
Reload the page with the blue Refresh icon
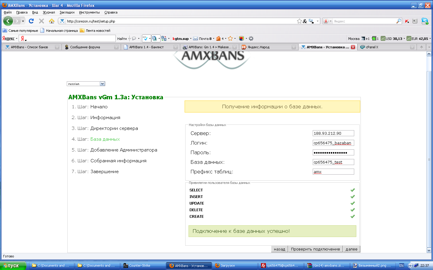(x=31, y=21)
